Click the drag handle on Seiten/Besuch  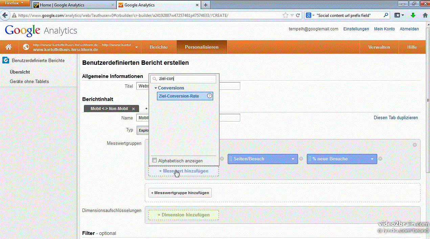pyautogui.click(x=231, y=159)
